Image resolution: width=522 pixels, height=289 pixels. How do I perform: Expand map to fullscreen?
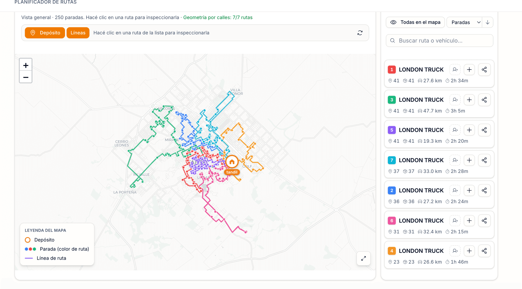[363, 258]
